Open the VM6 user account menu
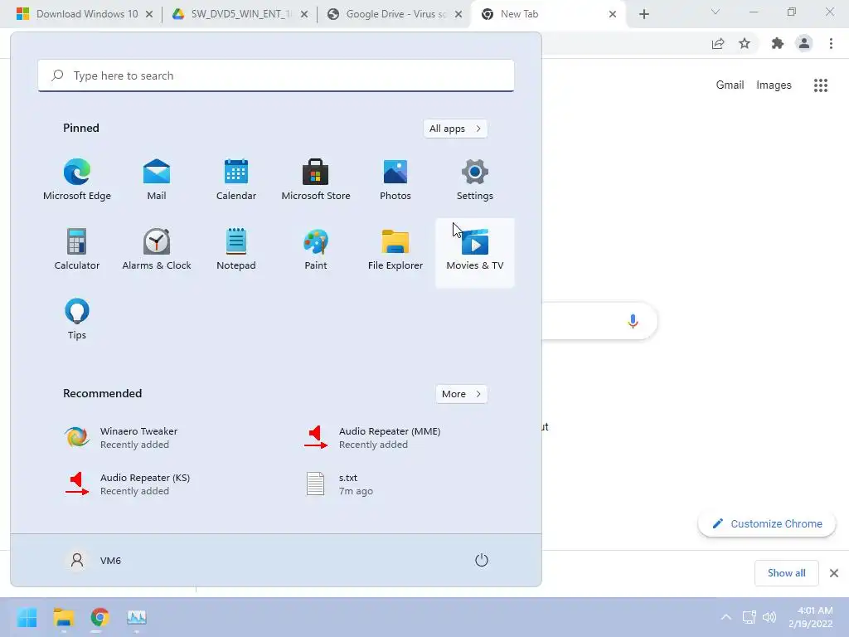This screenshot has height=637, width=849. (x=94, y=560)
